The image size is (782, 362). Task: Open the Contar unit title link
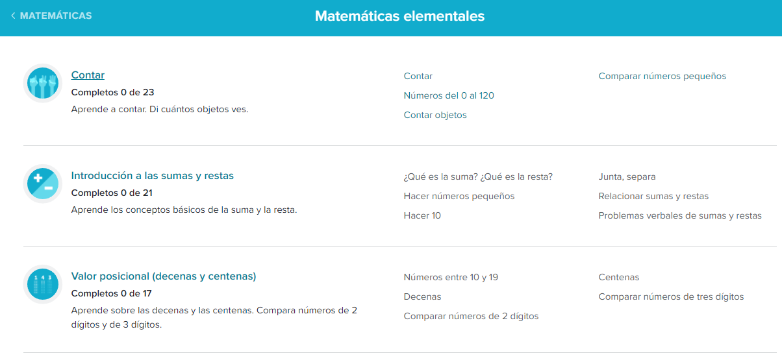click(x=88, y=75)
